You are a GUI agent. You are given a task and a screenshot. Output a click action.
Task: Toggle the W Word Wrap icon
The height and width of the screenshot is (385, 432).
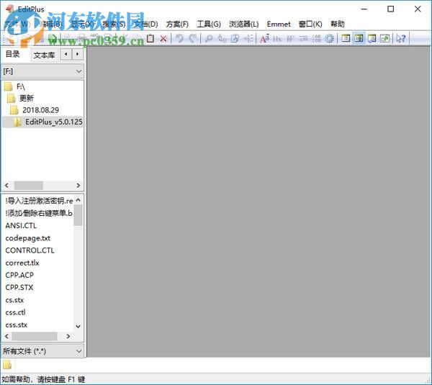pos(290,39)
